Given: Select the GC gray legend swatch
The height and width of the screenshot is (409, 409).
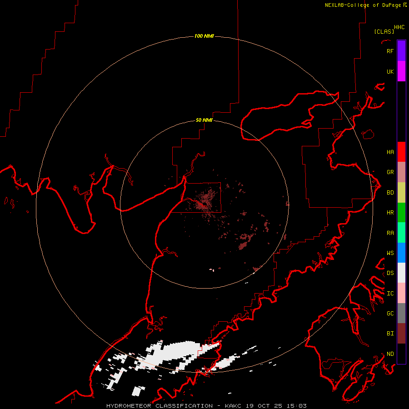Looking at the screenshot, I should (x=401, y=313).
